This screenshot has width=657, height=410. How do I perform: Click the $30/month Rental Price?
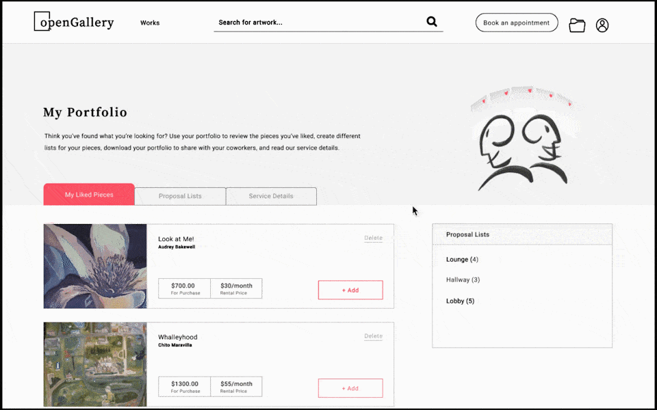pos(236,288)
